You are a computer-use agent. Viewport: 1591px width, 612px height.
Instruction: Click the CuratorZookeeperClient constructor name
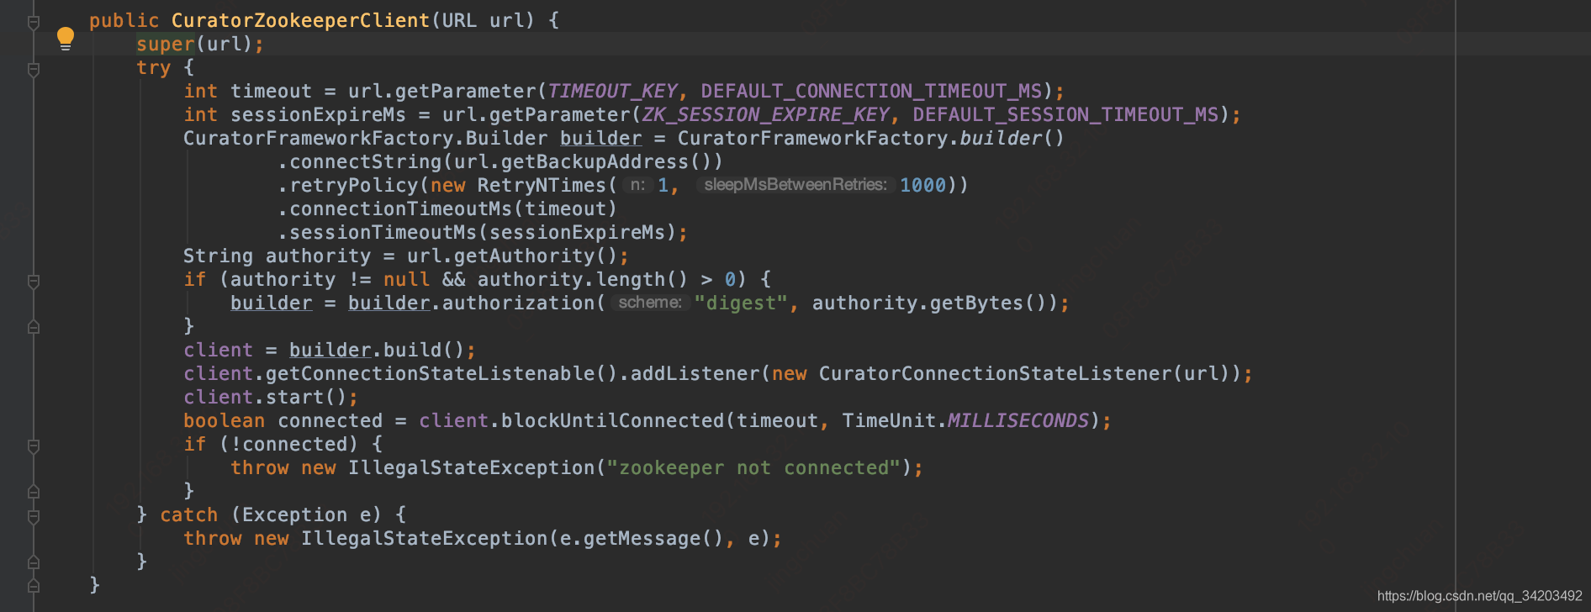(300, 20)
